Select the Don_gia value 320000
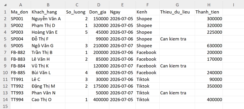The width and height of the screenshot is (244, 109). (99, 25)
